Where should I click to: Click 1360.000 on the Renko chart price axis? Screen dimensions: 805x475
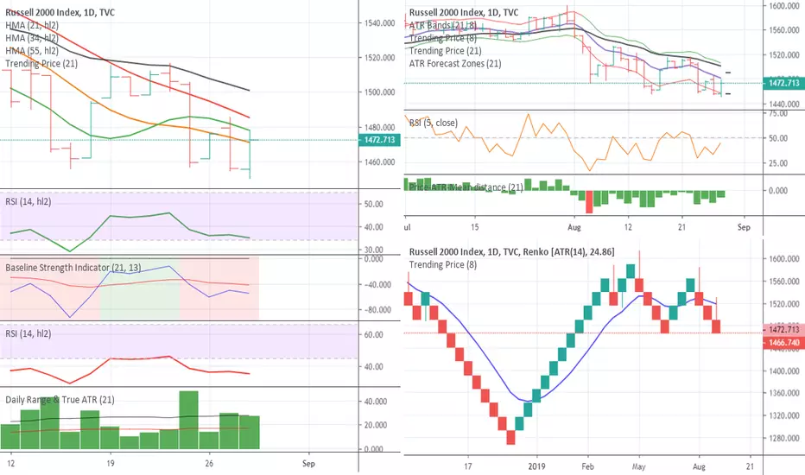(784, 393)
